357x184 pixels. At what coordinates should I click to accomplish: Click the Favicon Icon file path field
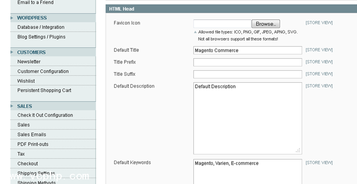tap(222, 24)
